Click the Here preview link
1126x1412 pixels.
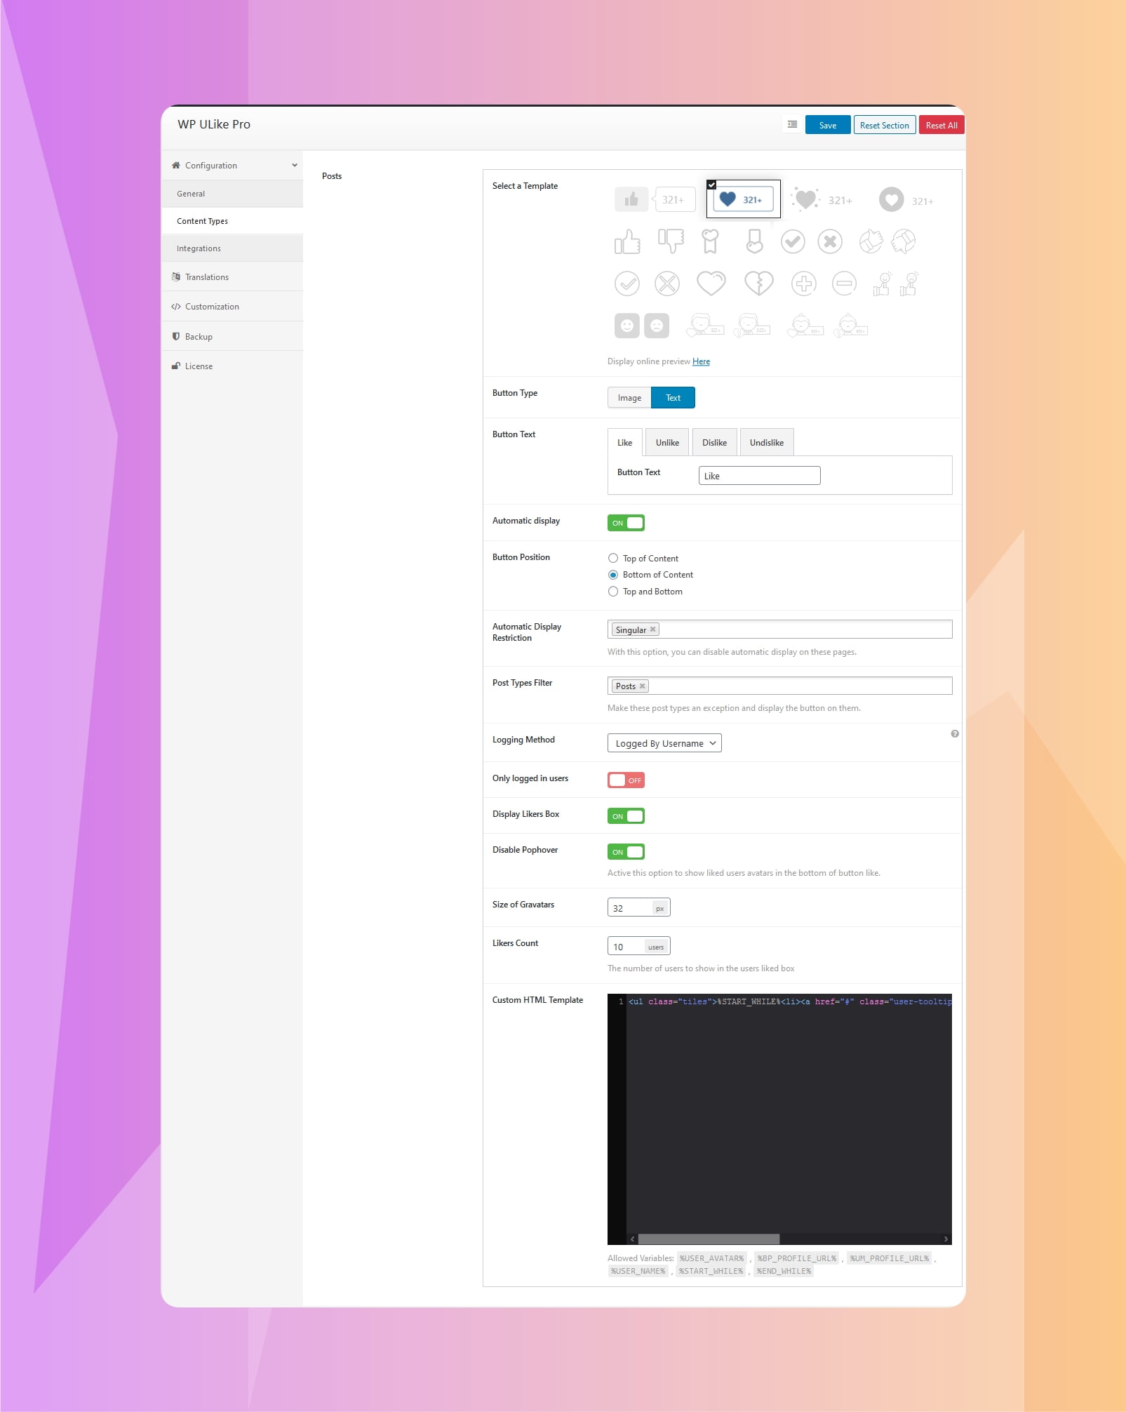pos(701,361)
